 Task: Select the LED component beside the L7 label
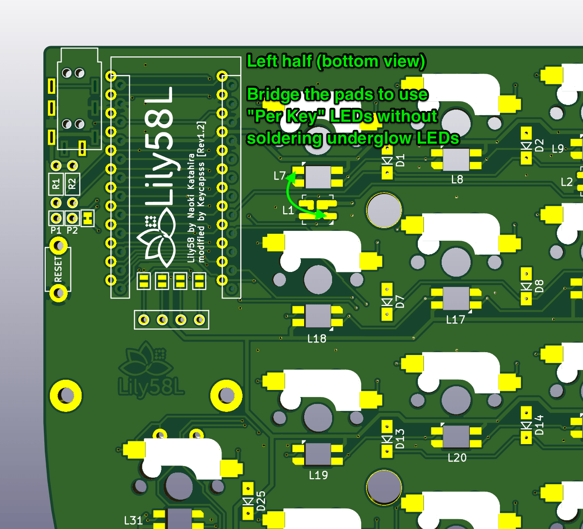coord(318,177)
